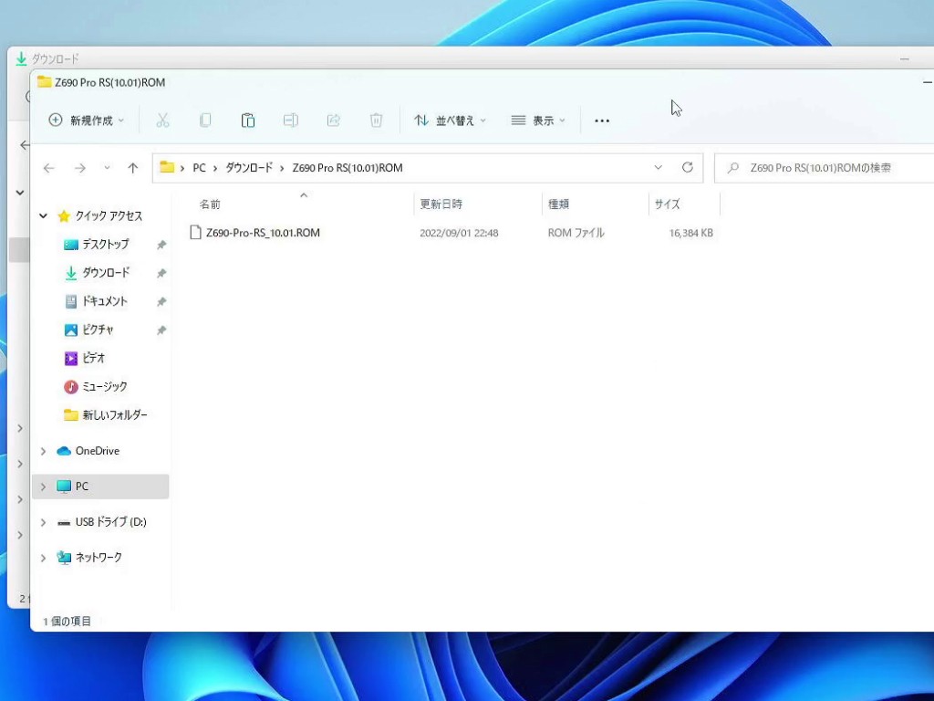Select the Z690-Pro-RS_10.01.ROM file

[263, 233]
